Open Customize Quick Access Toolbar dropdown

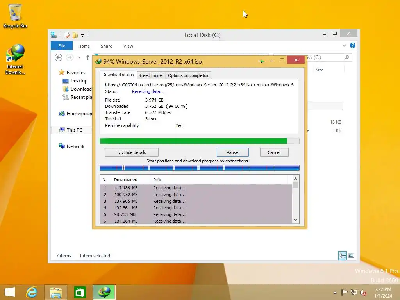tap(83, 35)
